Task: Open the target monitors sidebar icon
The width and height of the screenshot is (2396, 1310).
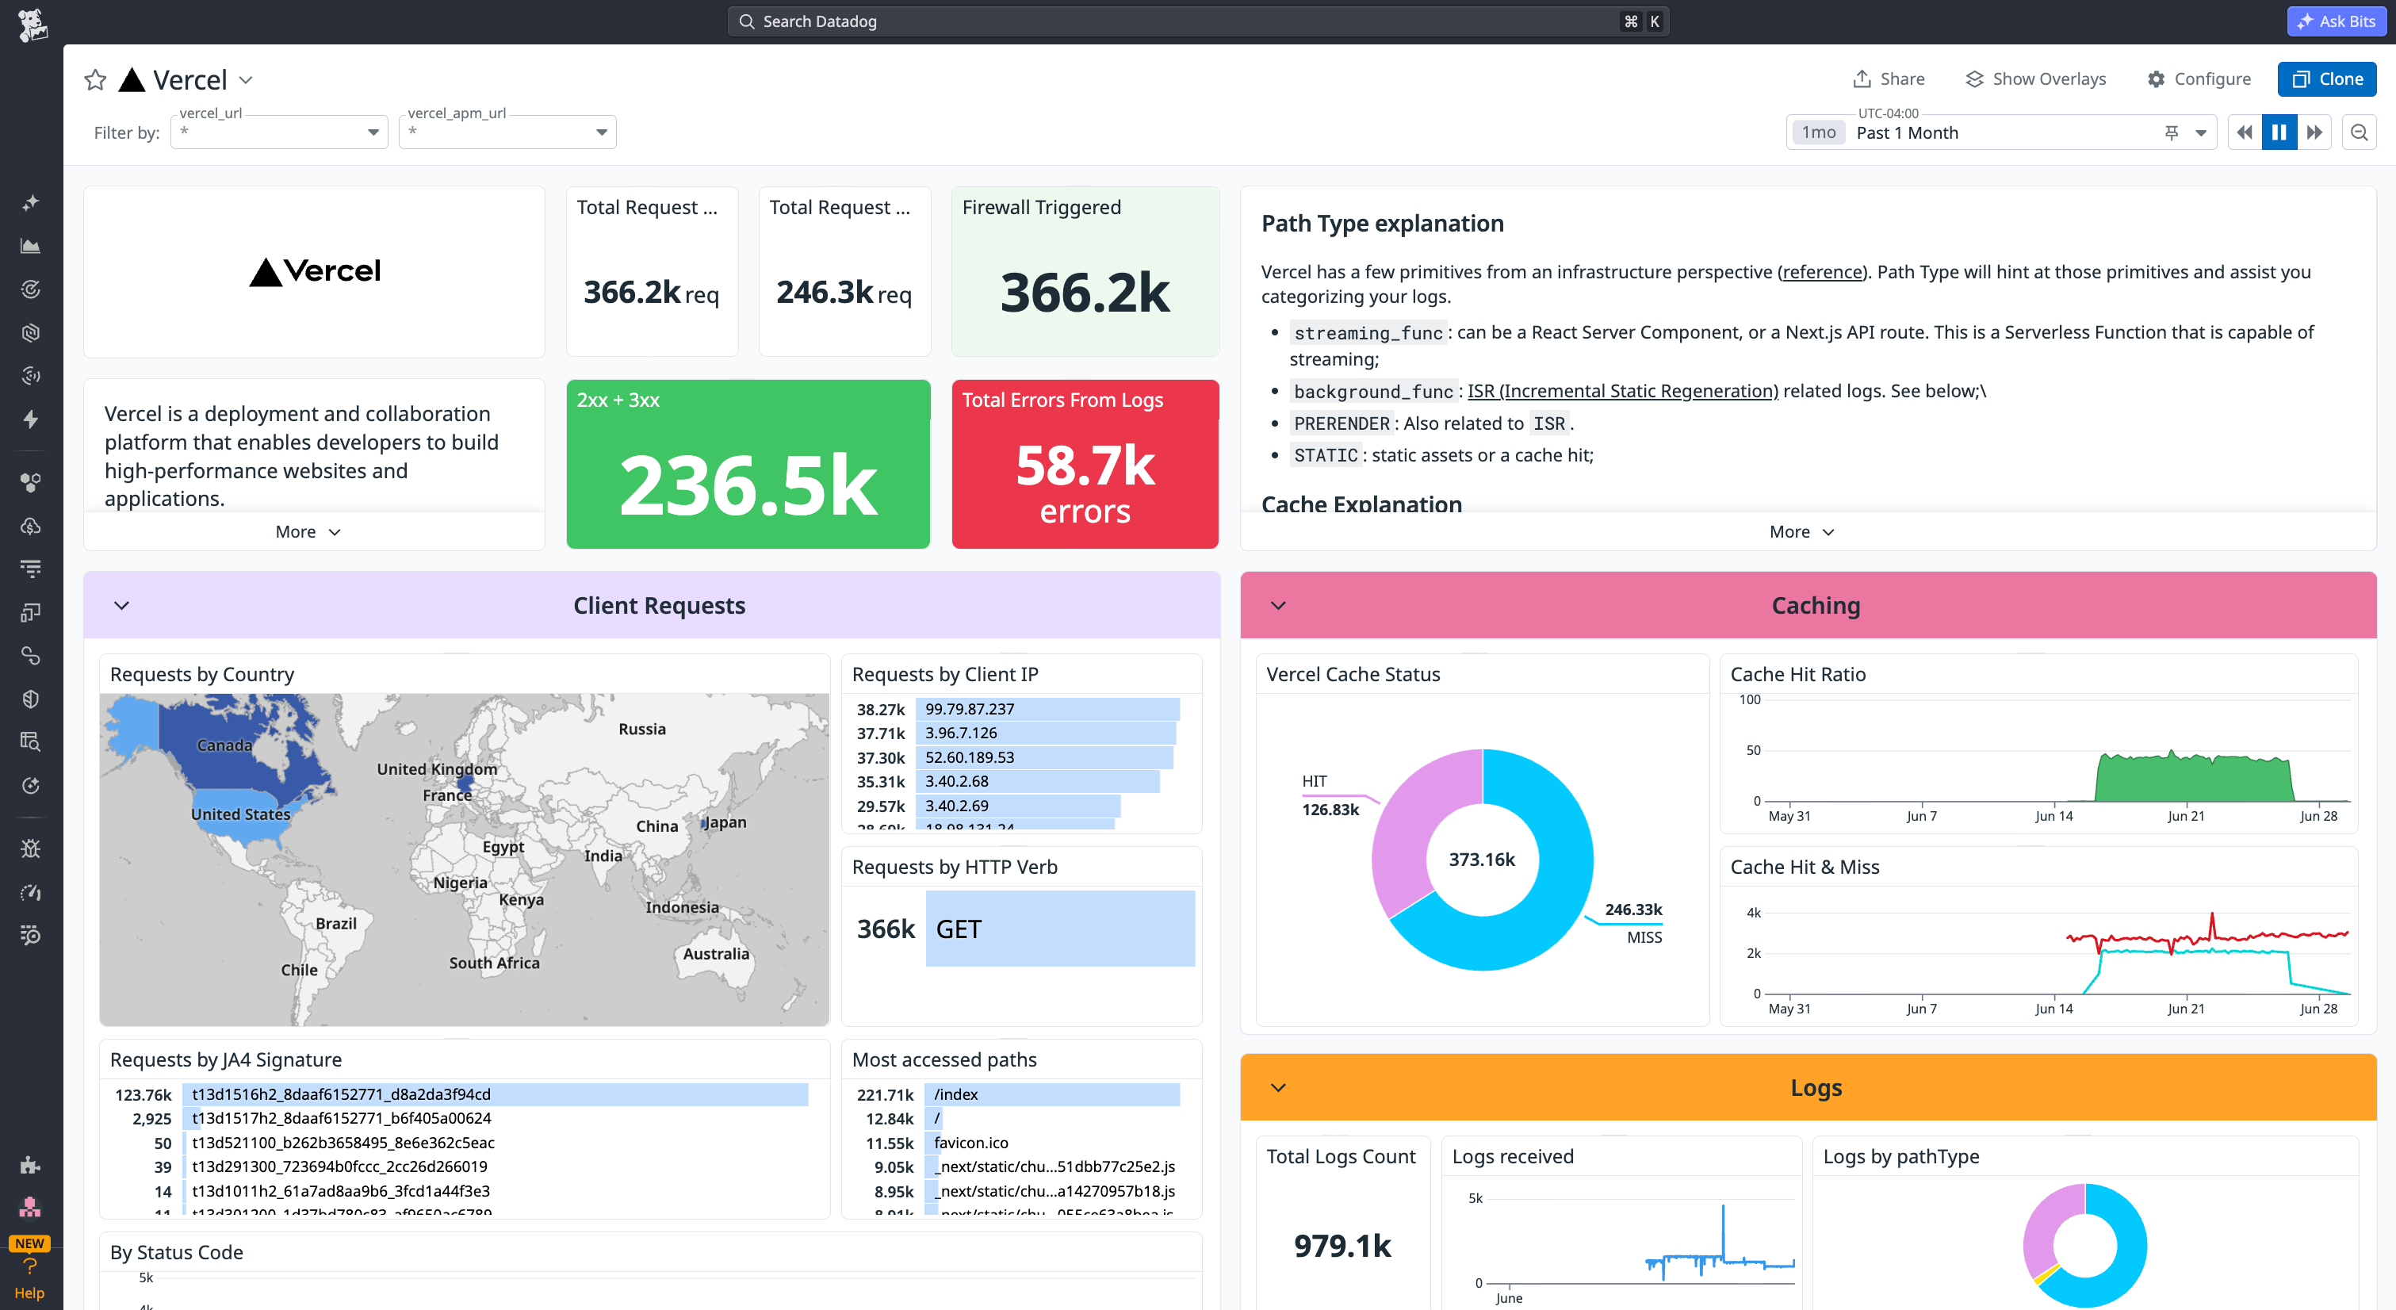Action: click(31, 289)
